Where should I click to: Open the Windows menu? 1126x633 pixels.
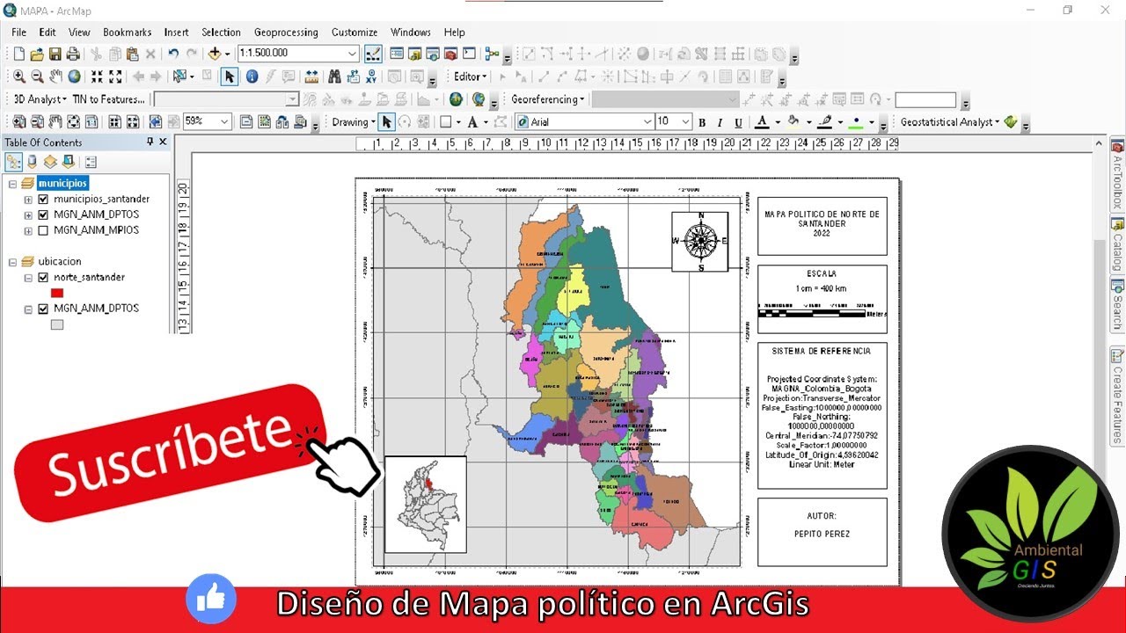411,33
